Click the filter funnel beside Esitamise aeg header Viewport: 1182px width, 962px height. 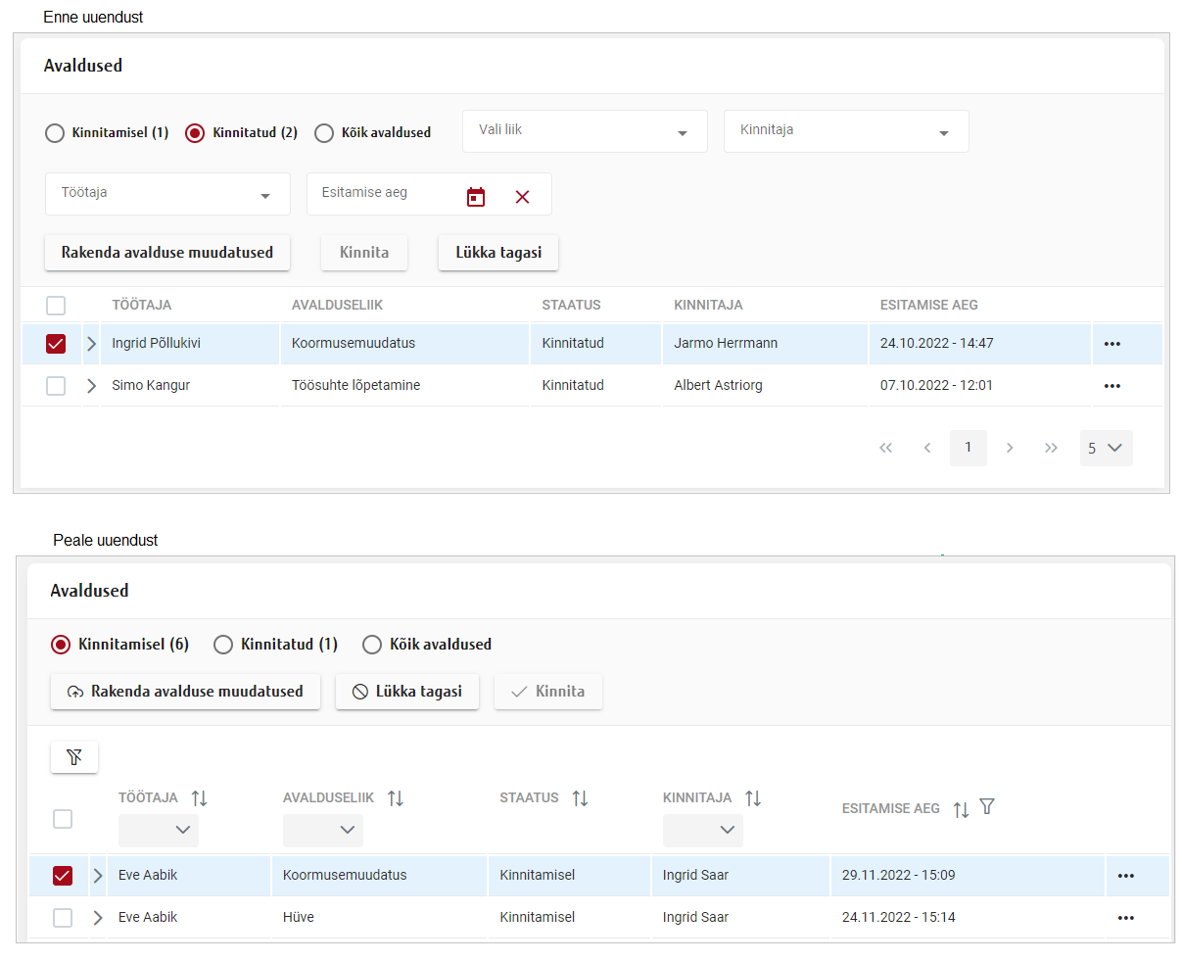987,806
